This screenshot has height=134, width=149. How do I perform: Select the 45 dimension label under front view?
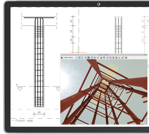[x=39, y=112]
